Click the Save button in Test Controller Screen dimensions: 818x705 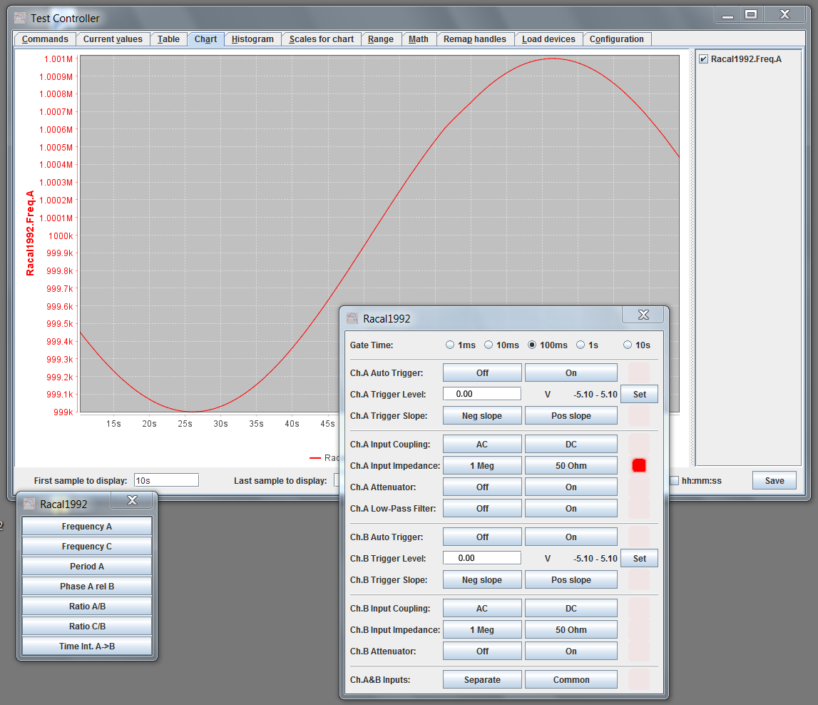pos(774,481)
